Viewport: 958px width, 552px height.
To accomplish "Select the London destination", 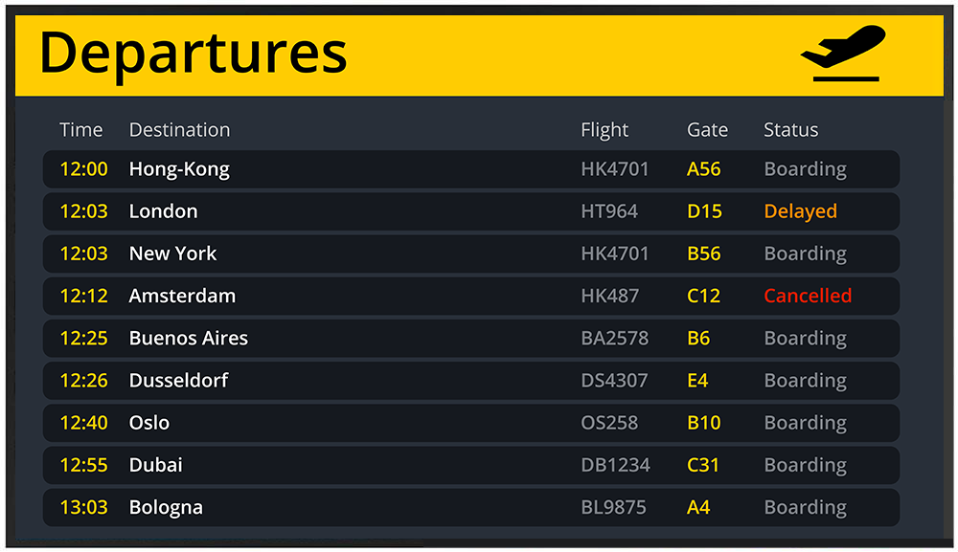I will coord(163,211).
